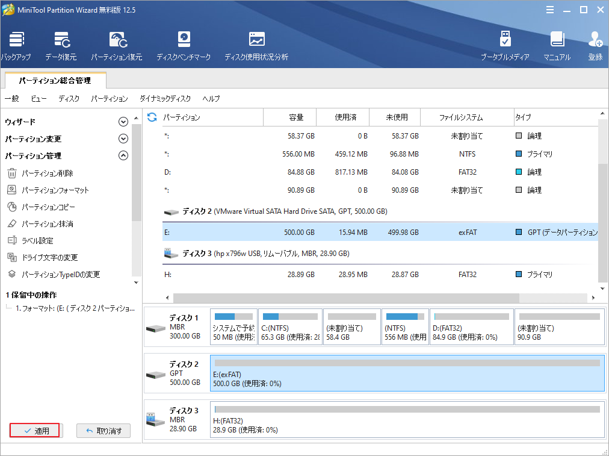Choose パーティションコピー (Copy Partition)
The height and width of the screenshot is (456, 609).
click(x=41, y=207)
